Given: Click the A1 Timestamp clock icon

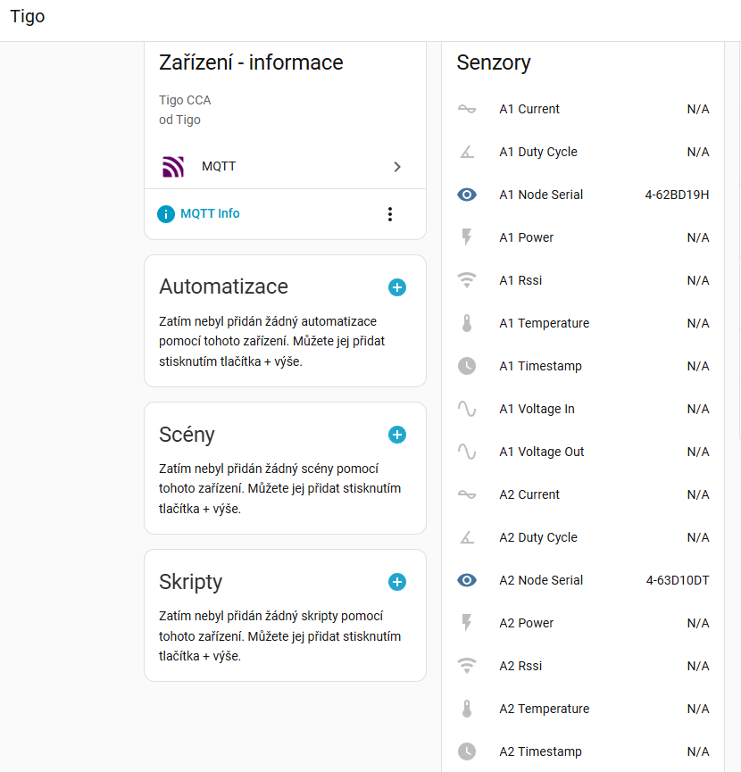Looking at the screenshot, I should 467,366.
